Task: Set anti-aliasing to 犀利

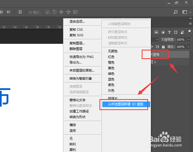Action: pyautogui.click(x=73, y=150)
